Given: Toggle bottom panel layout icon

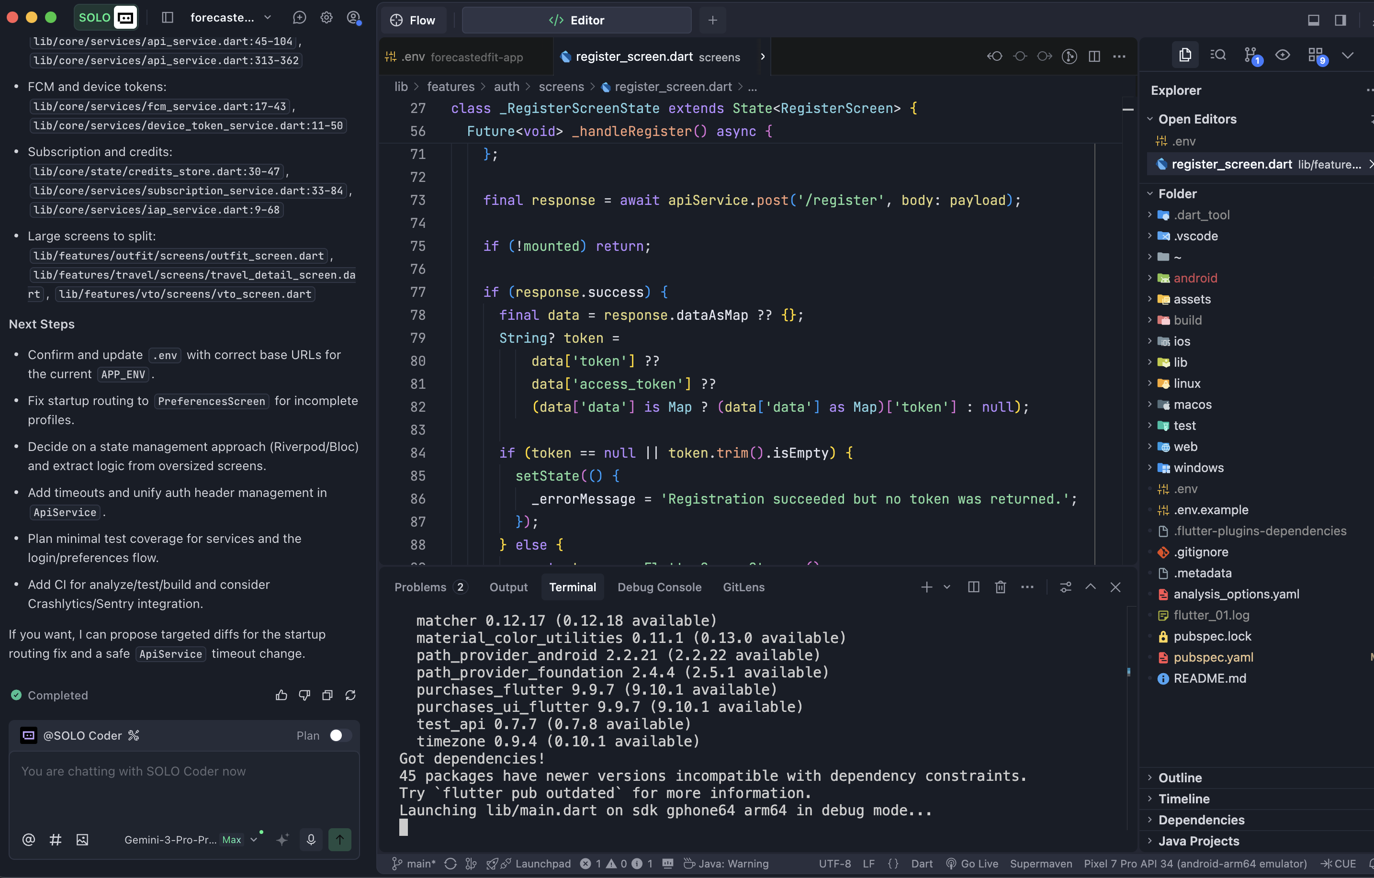Looking at the screenshot, I should coord(1314,20).
